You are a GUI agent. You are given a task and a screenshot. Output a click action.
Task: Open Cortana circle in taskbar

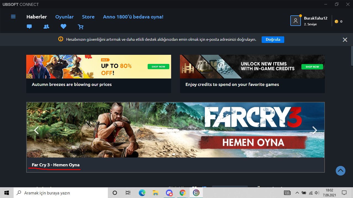(115, 193)
